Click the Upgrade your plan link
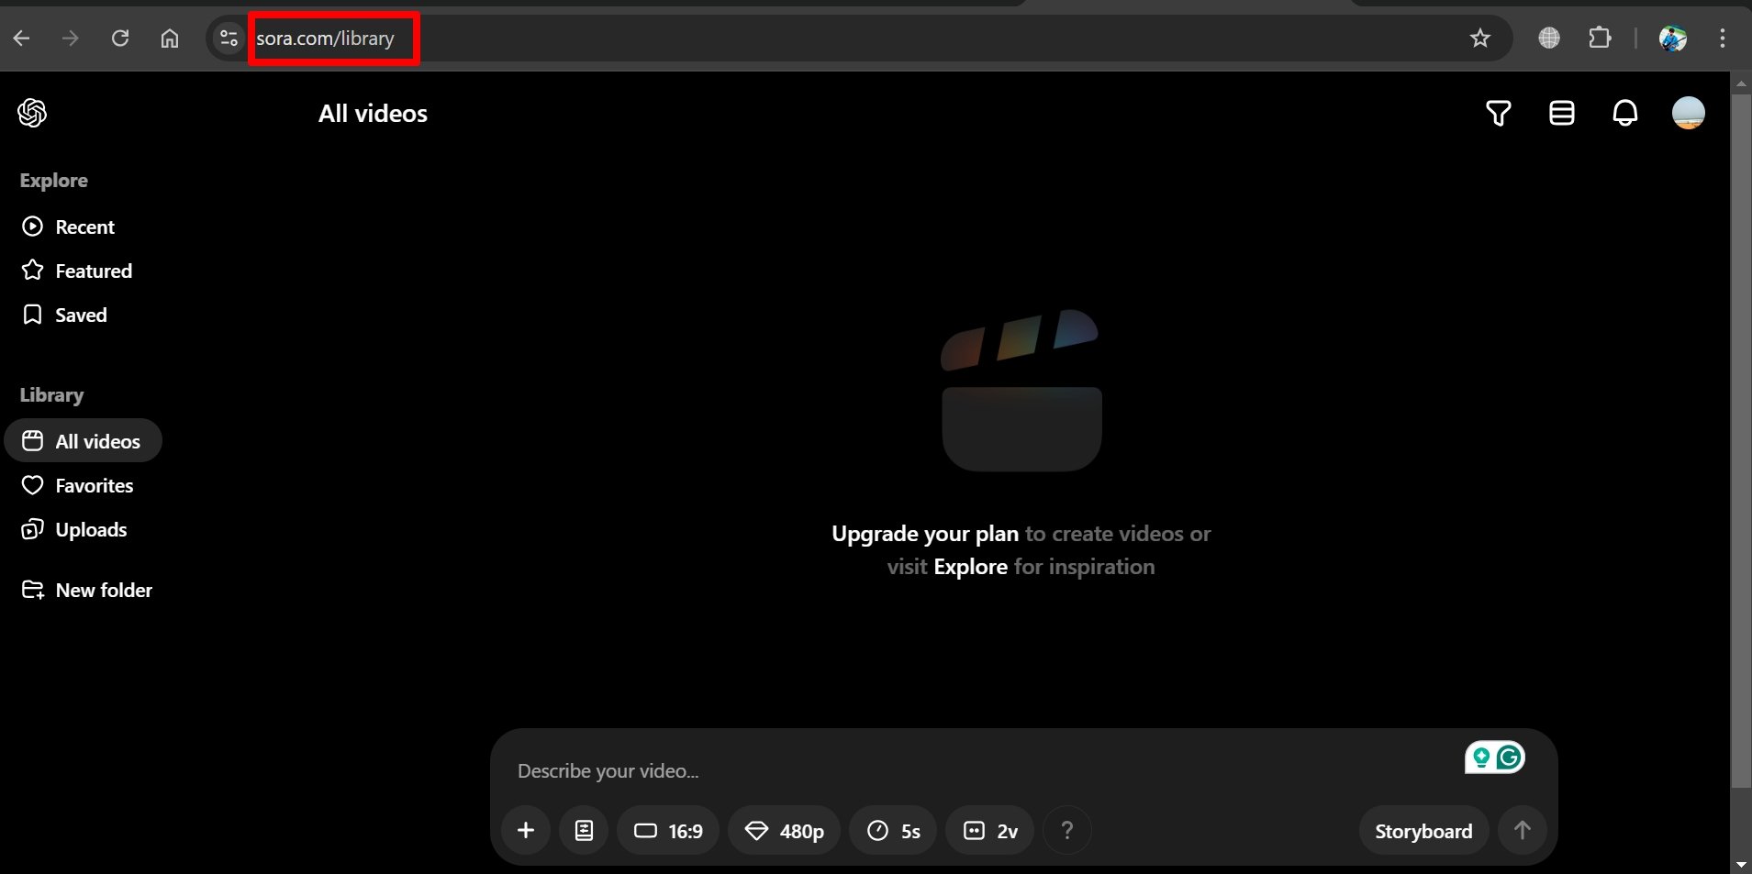Viewport: 1752px width, 874px height. coord(925,534)
